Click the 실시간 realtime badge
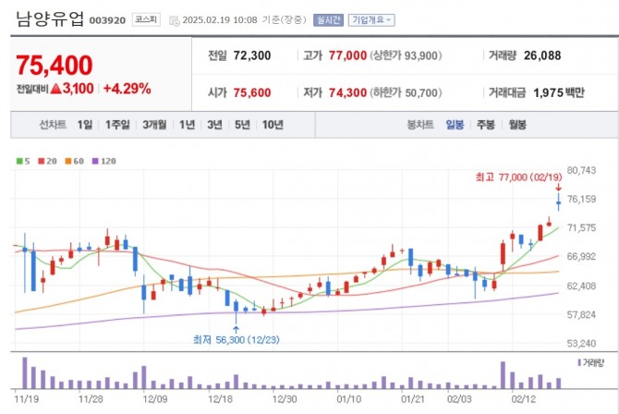619x414 pixels. [x=328, y=19]
